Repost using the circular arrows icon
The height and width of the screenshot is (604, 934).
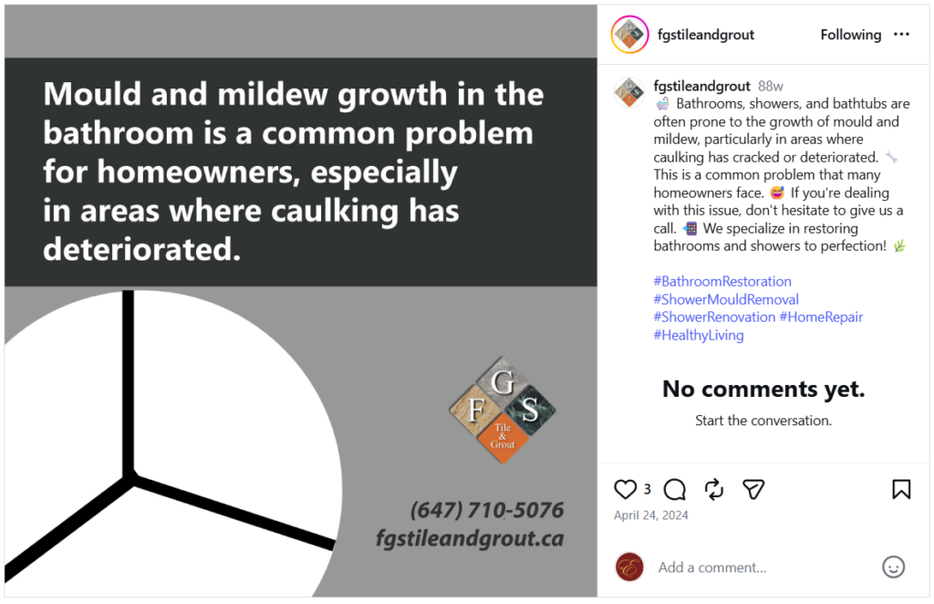coord(714,490)
